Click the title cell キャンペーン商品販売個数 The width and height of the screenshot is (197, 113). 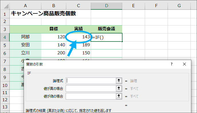(43, 14)
